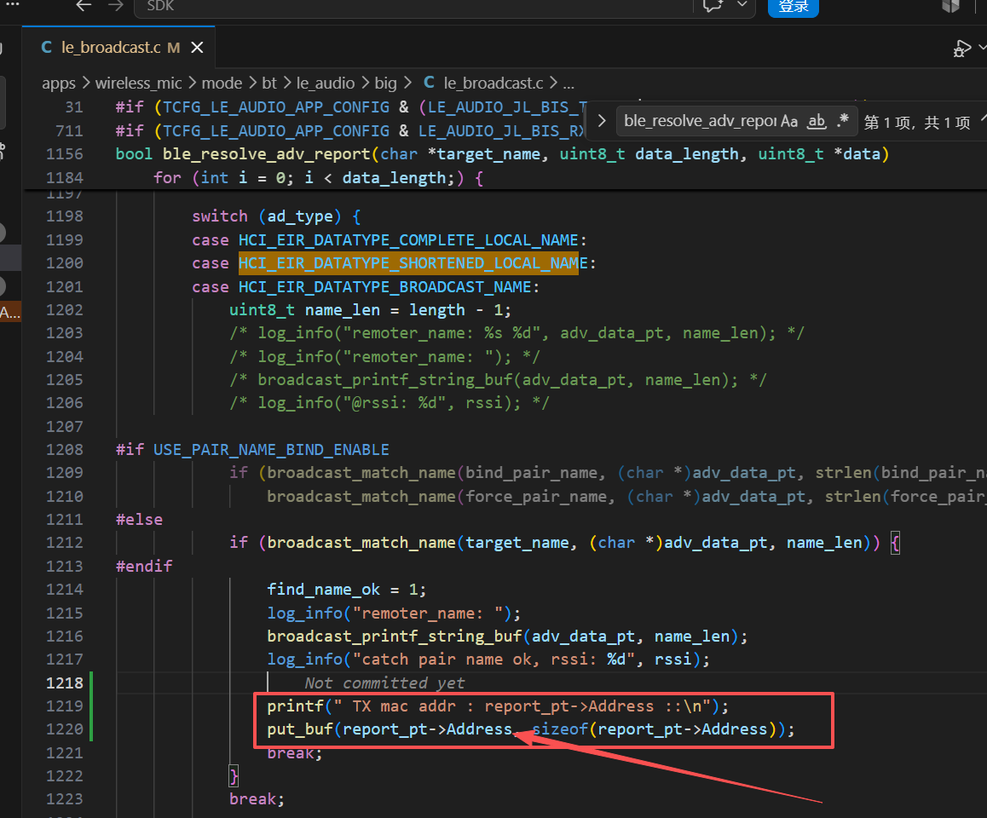Click the find input with ble_resolve_adv_repor
This screenshot has width=987, height=818.
click(699, 121)
